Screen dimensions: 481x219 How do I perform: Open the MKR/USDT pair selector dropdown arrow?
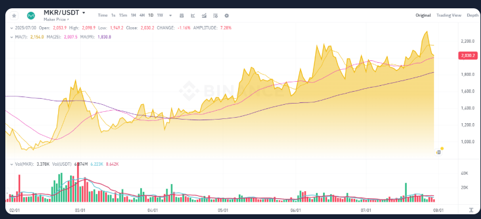84,13
